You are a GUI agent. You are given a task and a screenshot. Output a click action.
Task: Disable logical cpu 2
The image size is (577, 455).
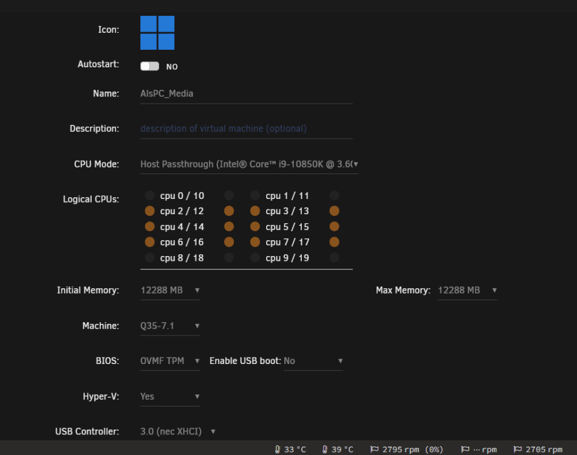click(150, 211)
